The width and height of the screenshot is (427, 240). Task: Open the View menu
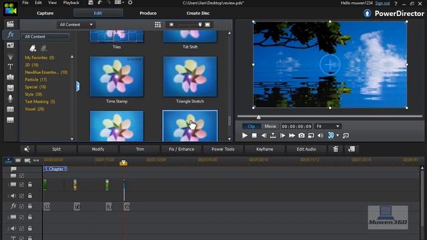click(52, 3)
